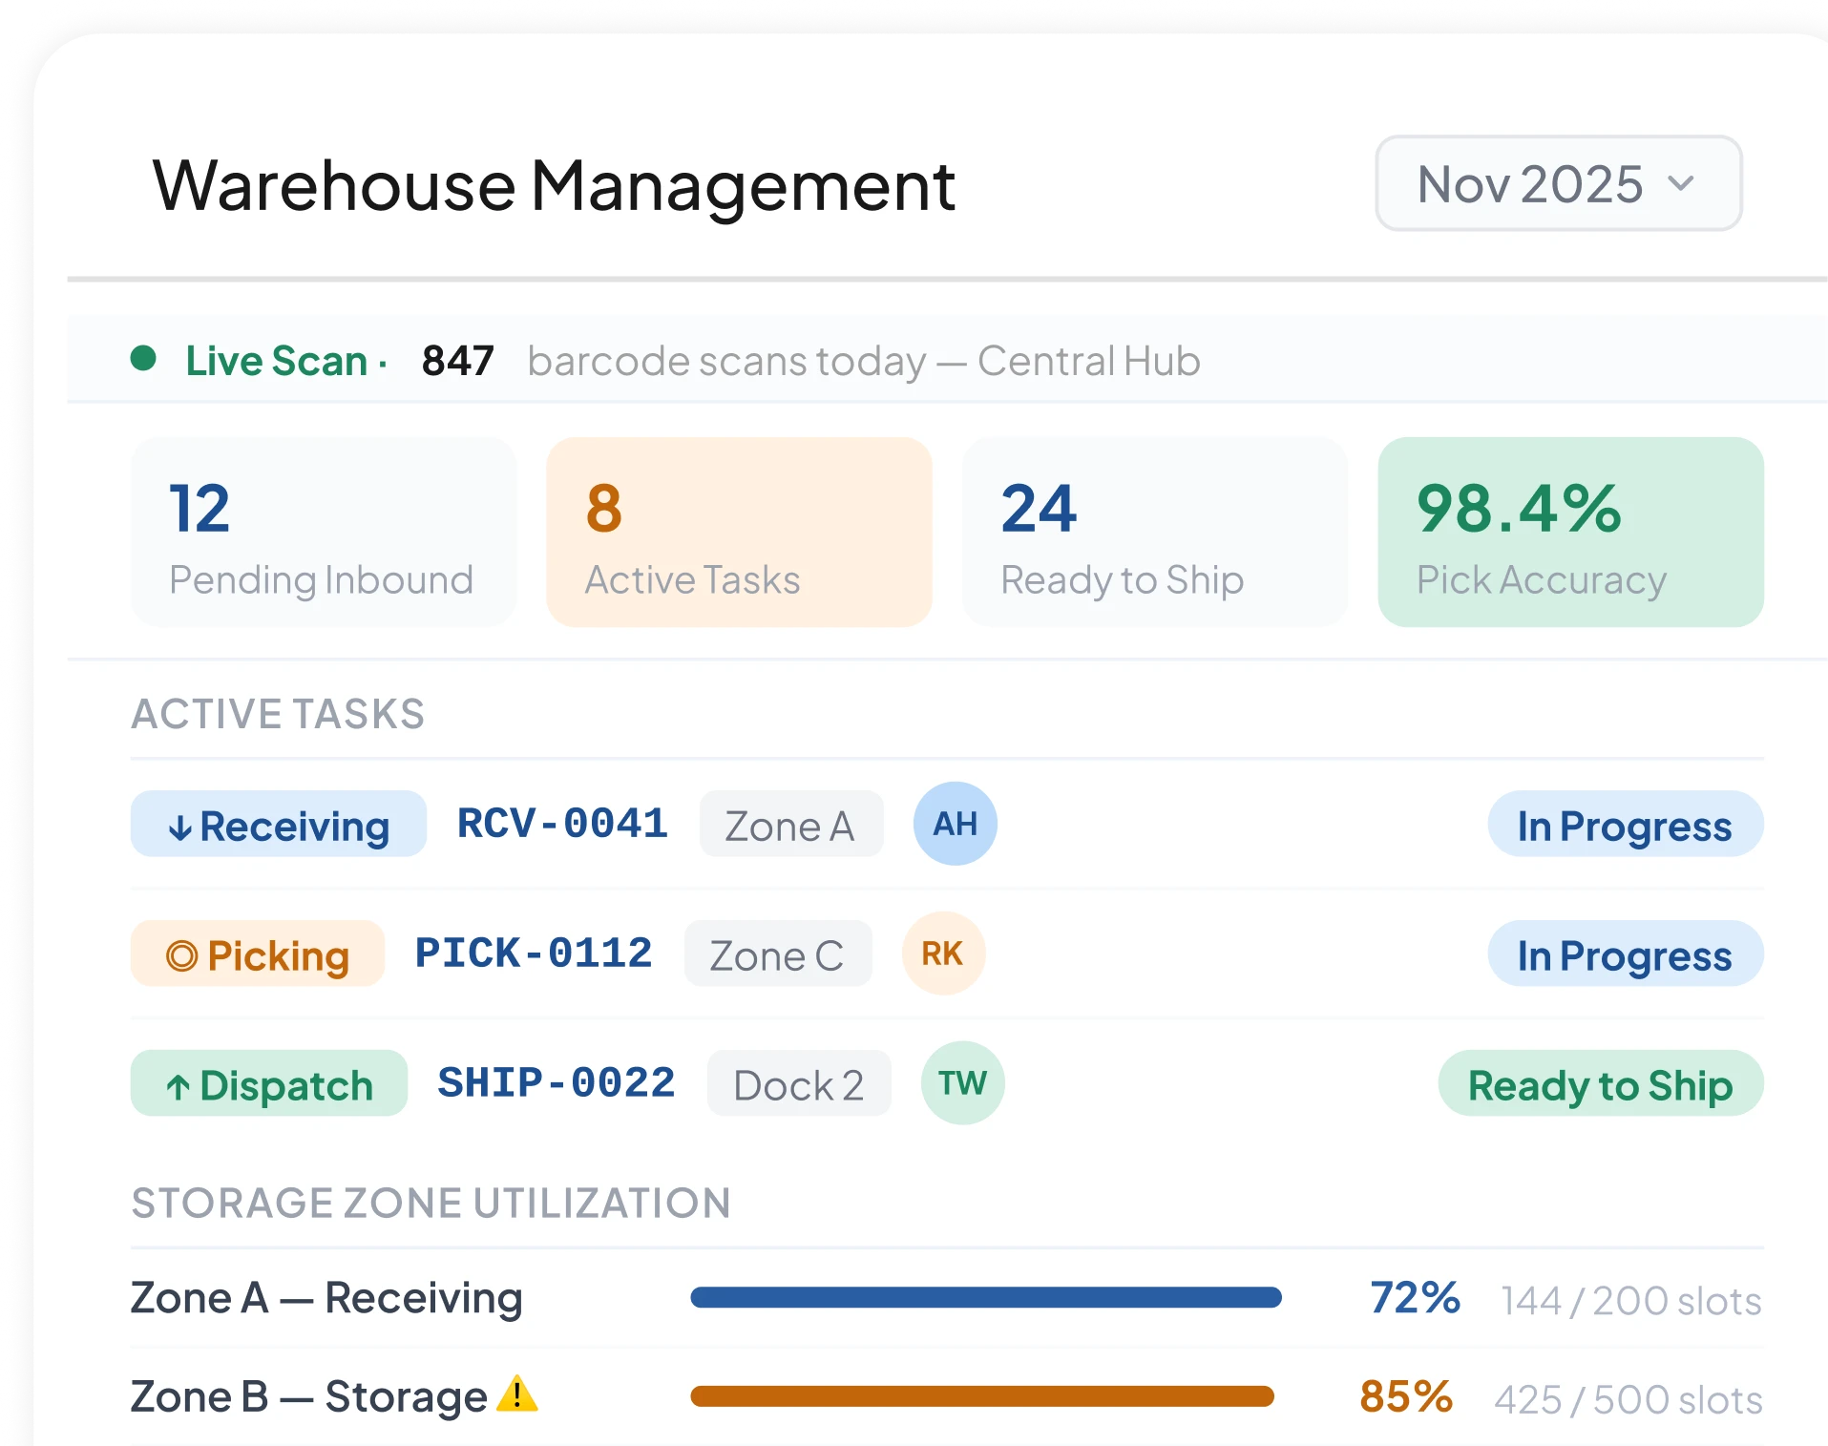
Task: Click the 144 / 200 slots text
Action: 1631,1301
